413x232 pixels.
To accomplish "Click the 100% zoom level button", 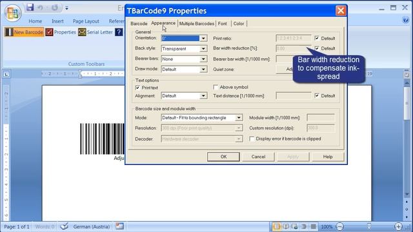I will pos(327,226).
